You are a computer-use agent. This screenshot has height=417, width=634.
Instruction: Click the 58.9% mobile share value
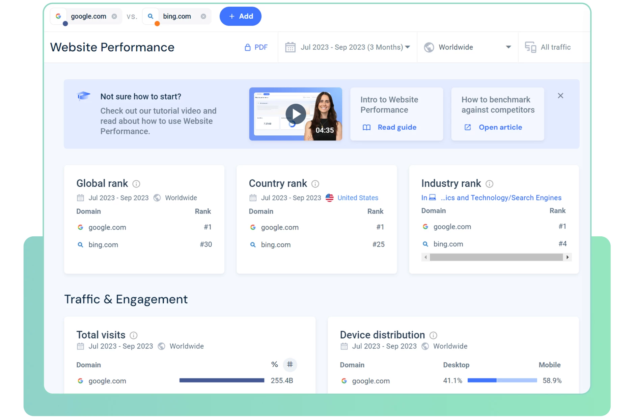(x=552, y=381)
